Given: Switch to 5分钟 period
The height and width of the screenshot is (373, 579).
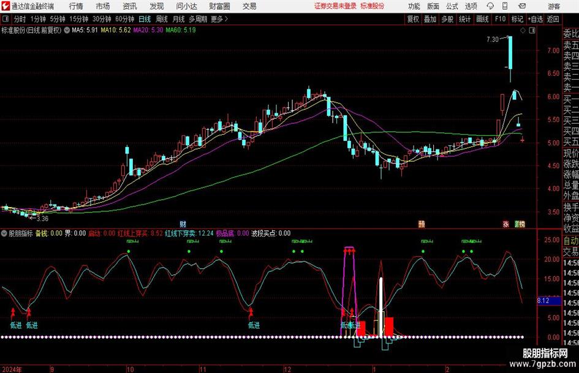Looking at the screenshot, I should point(58,19).
